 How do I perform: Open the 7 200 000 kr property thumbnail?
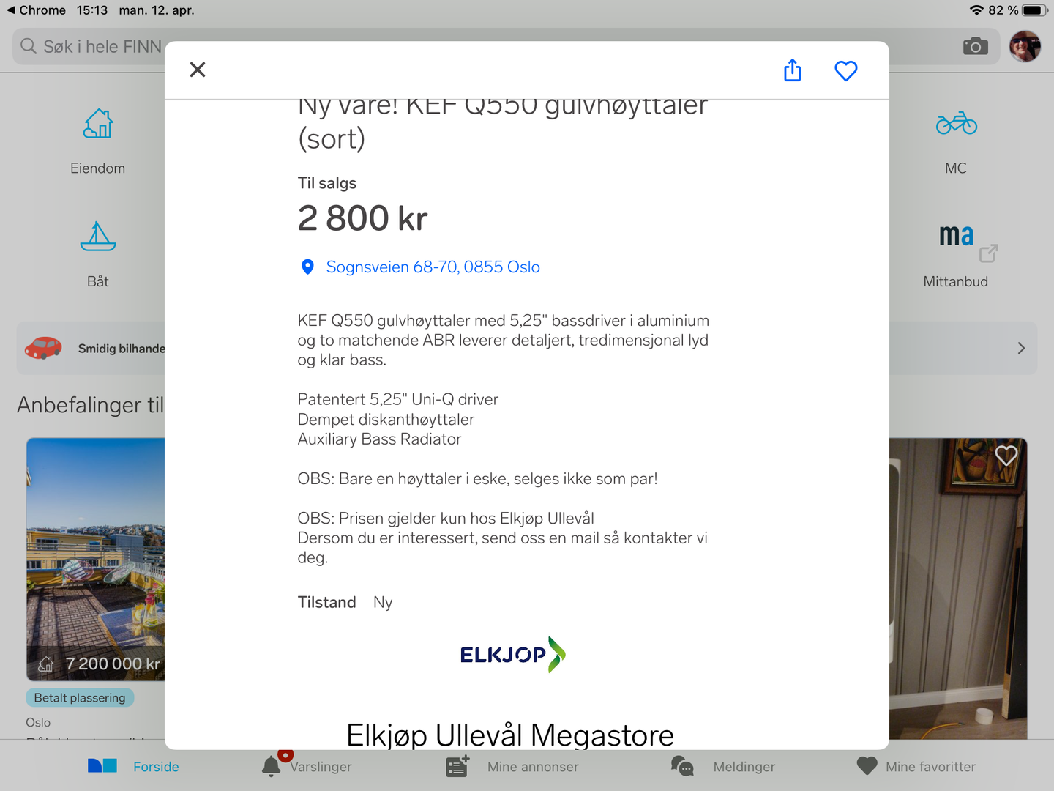click(95, 560)
